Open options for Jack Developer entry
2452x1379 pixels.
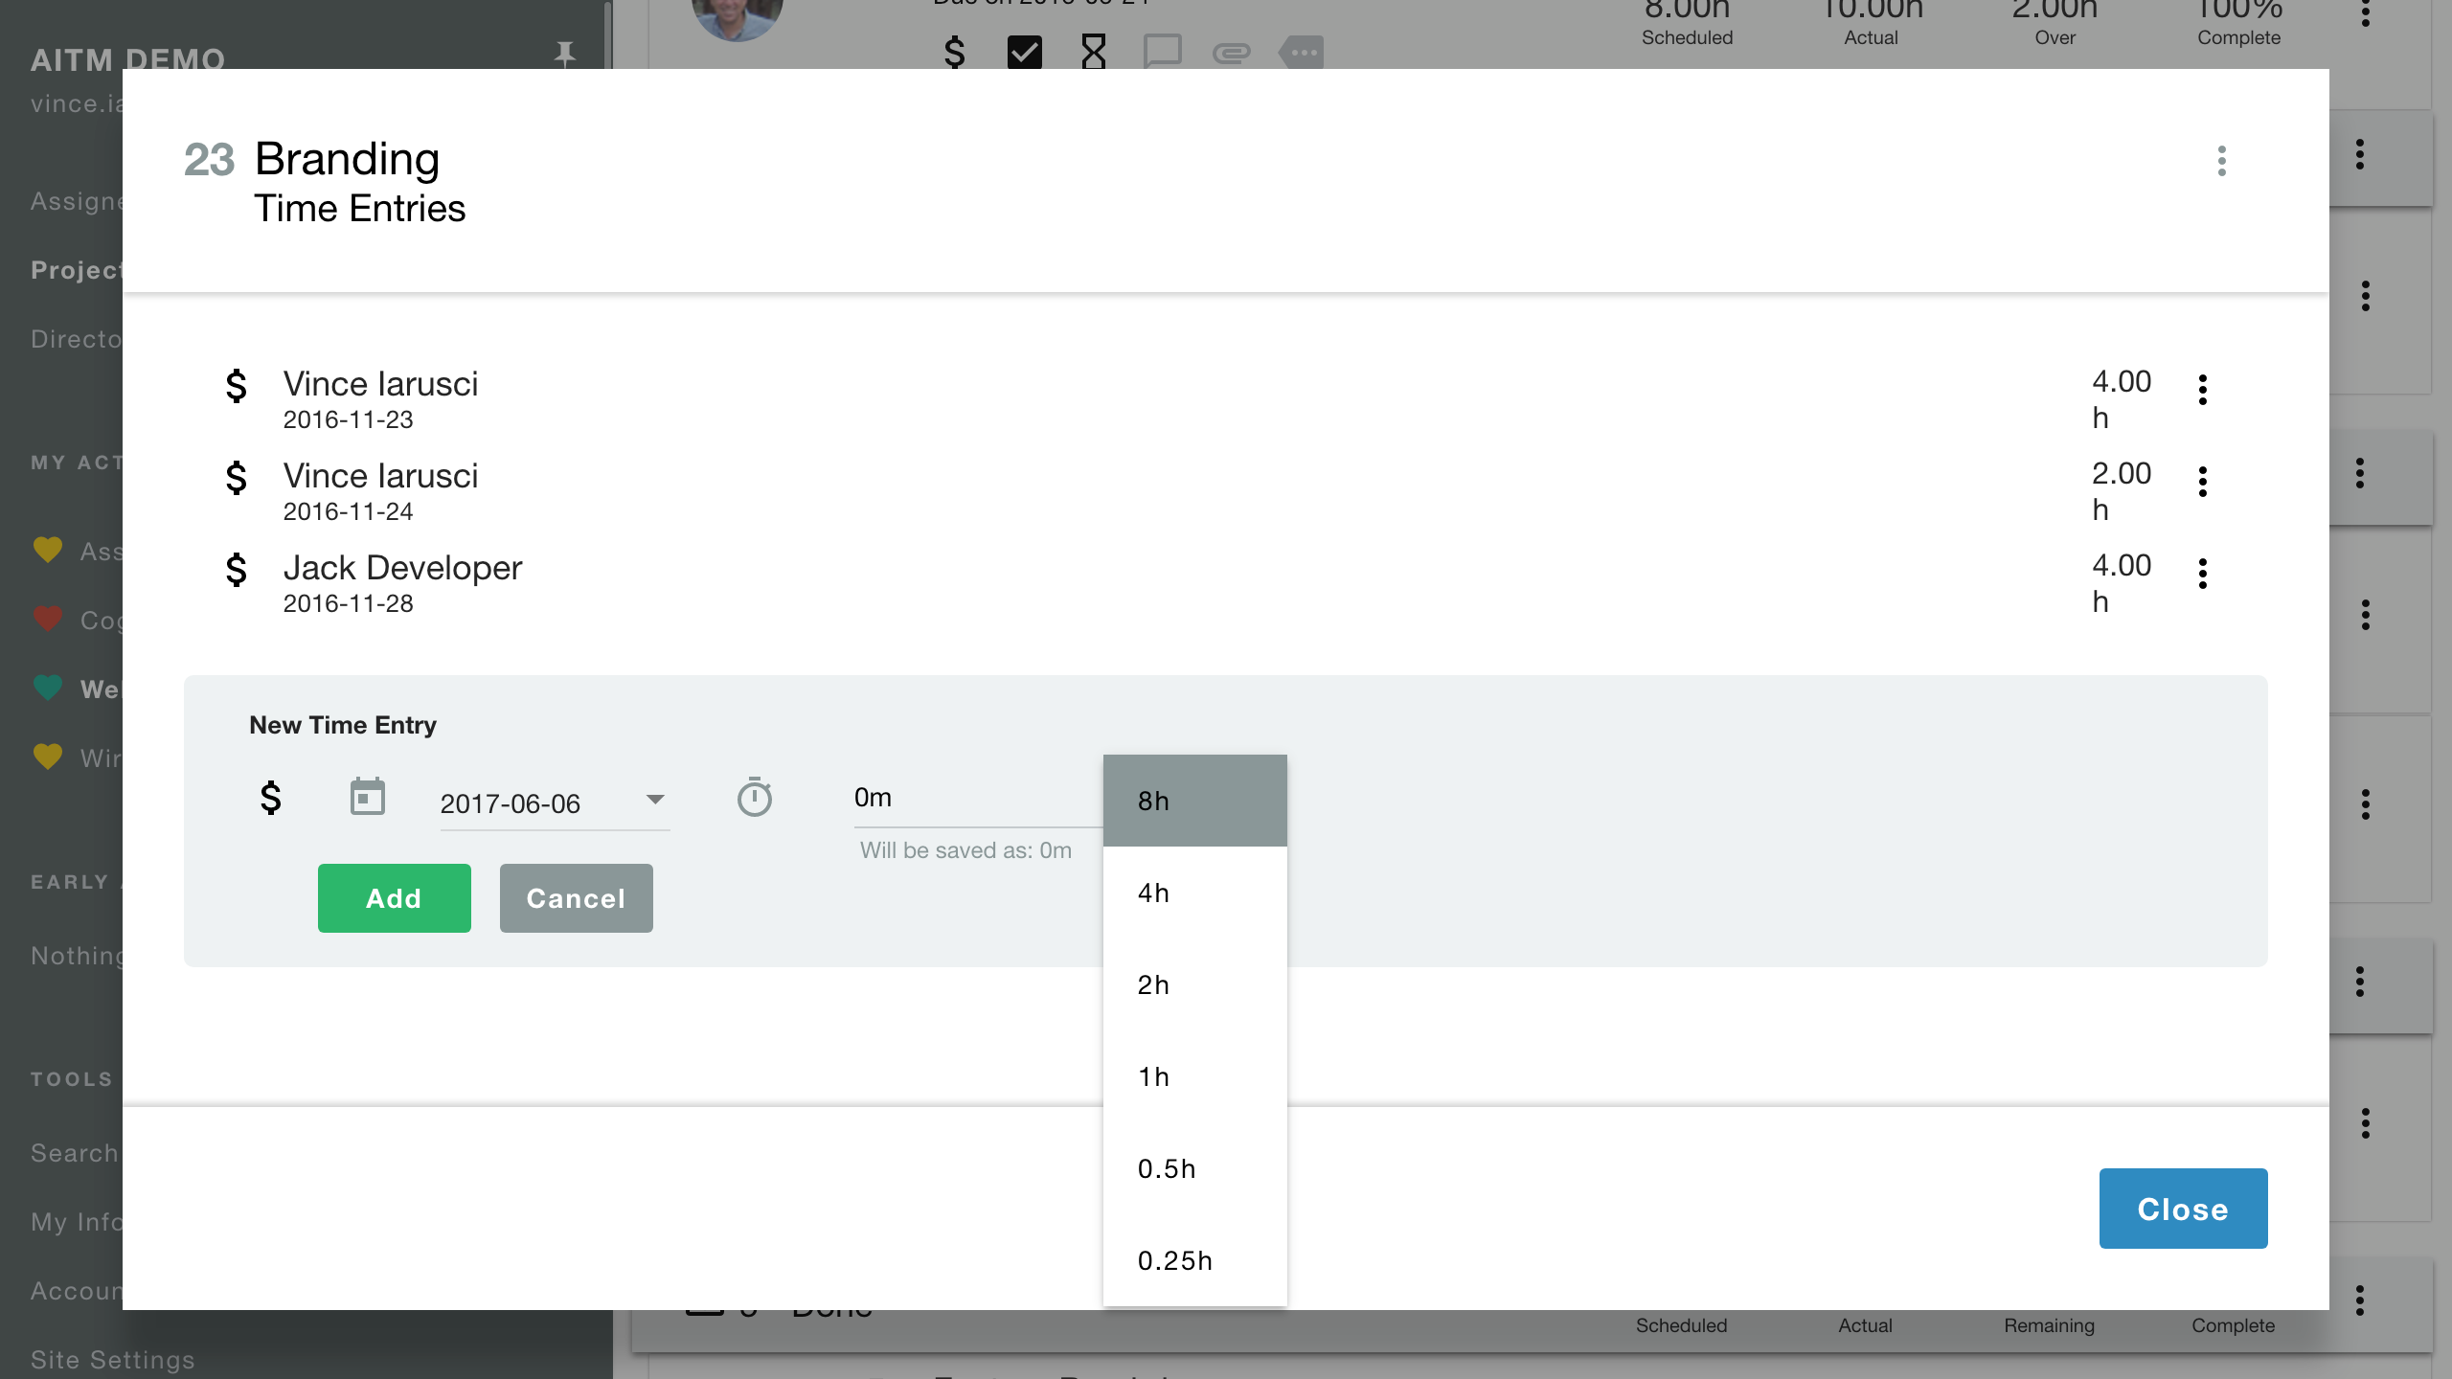[x=2202, y=574]
